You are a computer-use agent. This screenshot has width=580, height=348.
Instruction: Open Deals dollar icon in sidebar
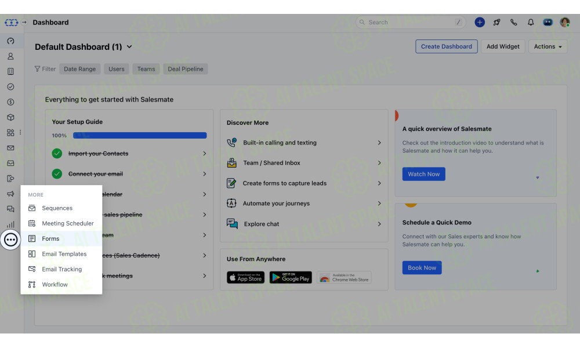coord(10,102)
